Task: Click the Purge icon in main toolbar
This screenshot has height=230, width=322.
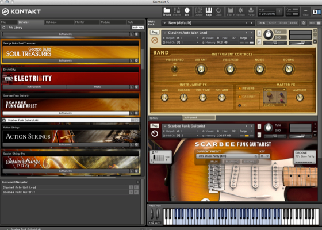Action: (251, 11)
